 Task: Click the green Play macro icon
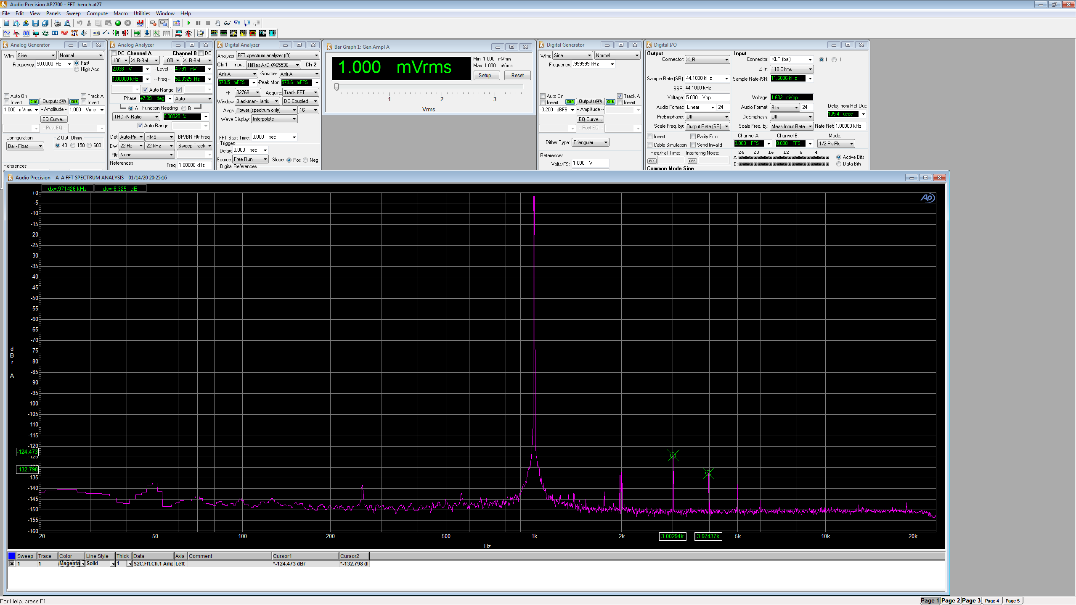(188, 23)
